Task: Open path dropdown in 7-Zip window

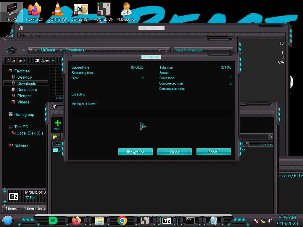Action: [271, 137]
